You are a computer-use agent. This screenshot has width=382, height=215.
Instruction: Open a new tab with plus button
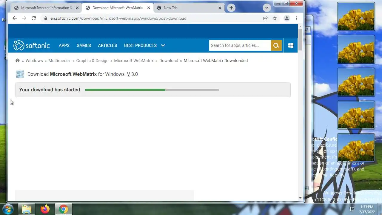pos(231,8)
